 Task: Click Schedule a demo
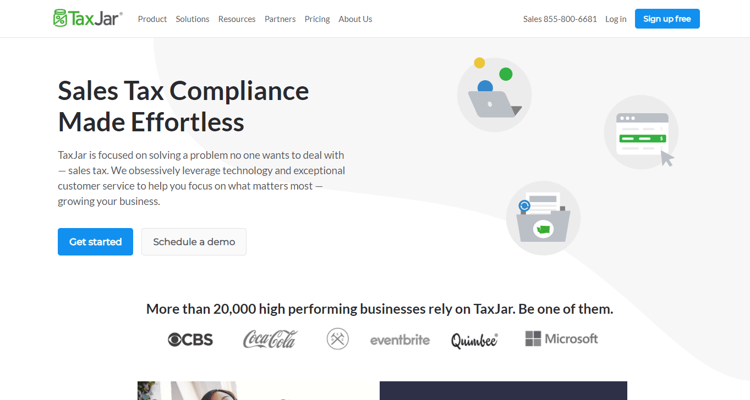coord(194,242)
